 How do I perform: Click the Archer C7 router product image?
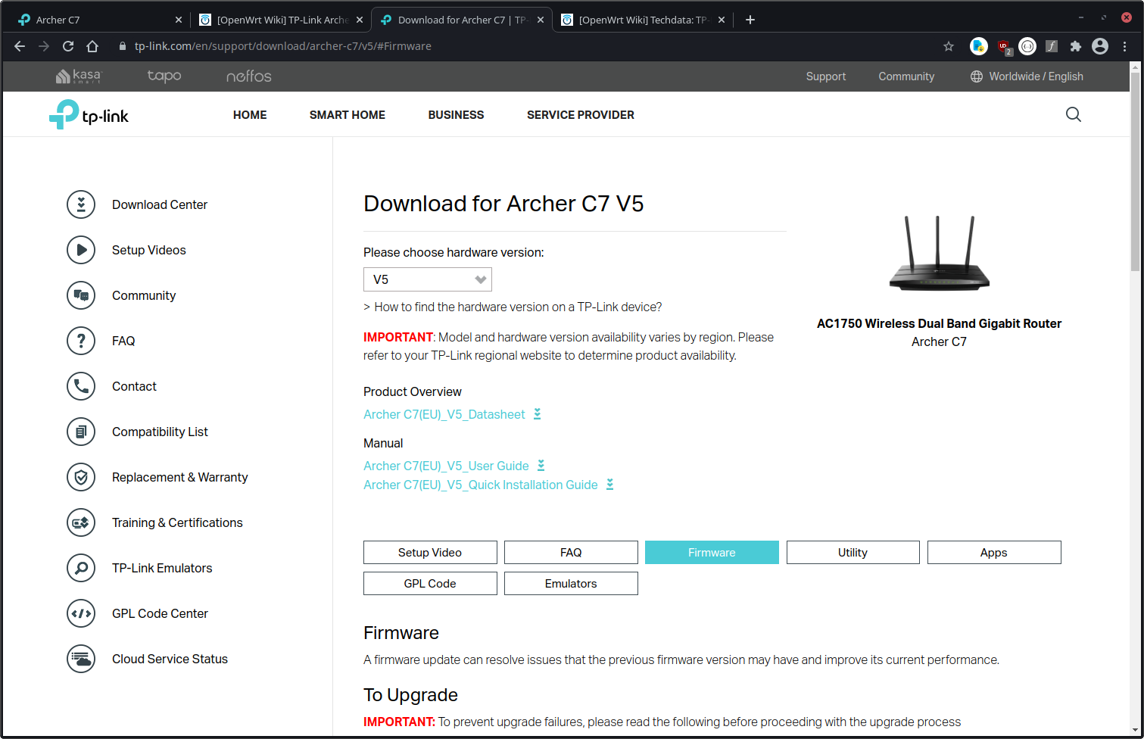[939, 254]
